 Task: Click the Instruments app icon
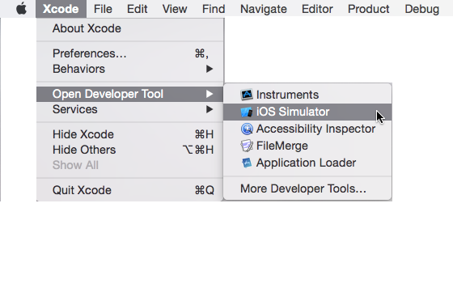pos(247,95)
